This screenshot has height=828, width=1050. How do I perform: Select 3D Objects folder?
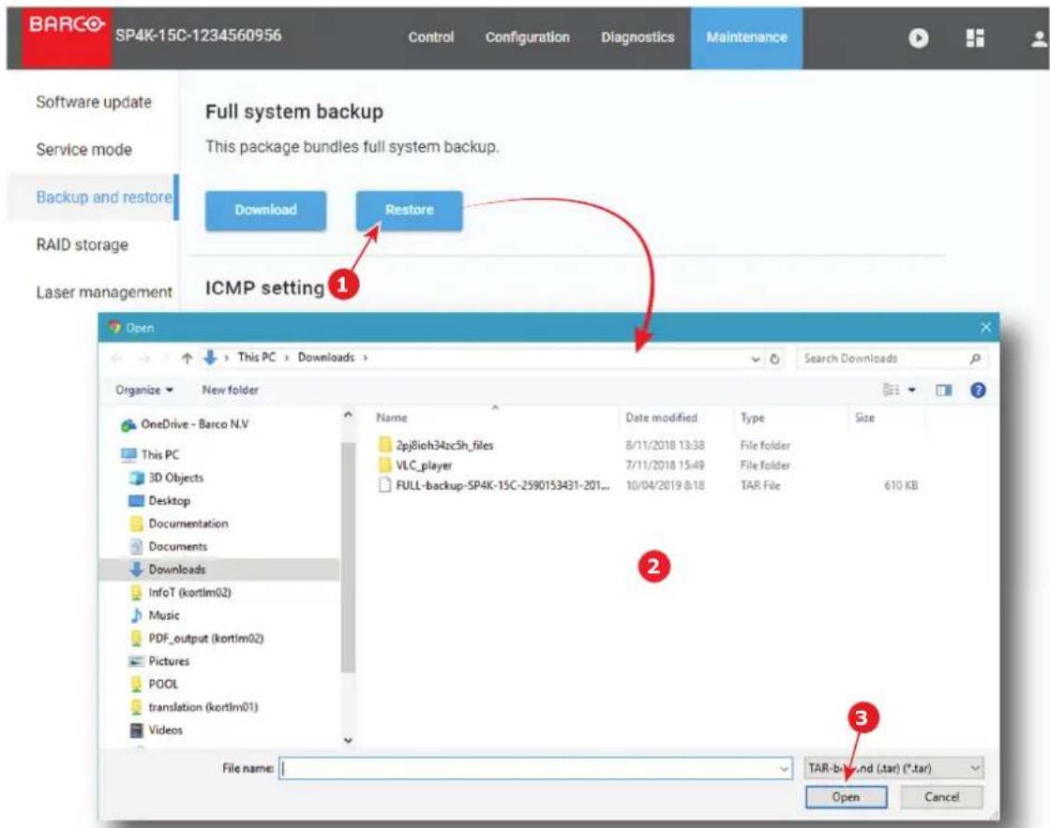(x=166, y=478)
